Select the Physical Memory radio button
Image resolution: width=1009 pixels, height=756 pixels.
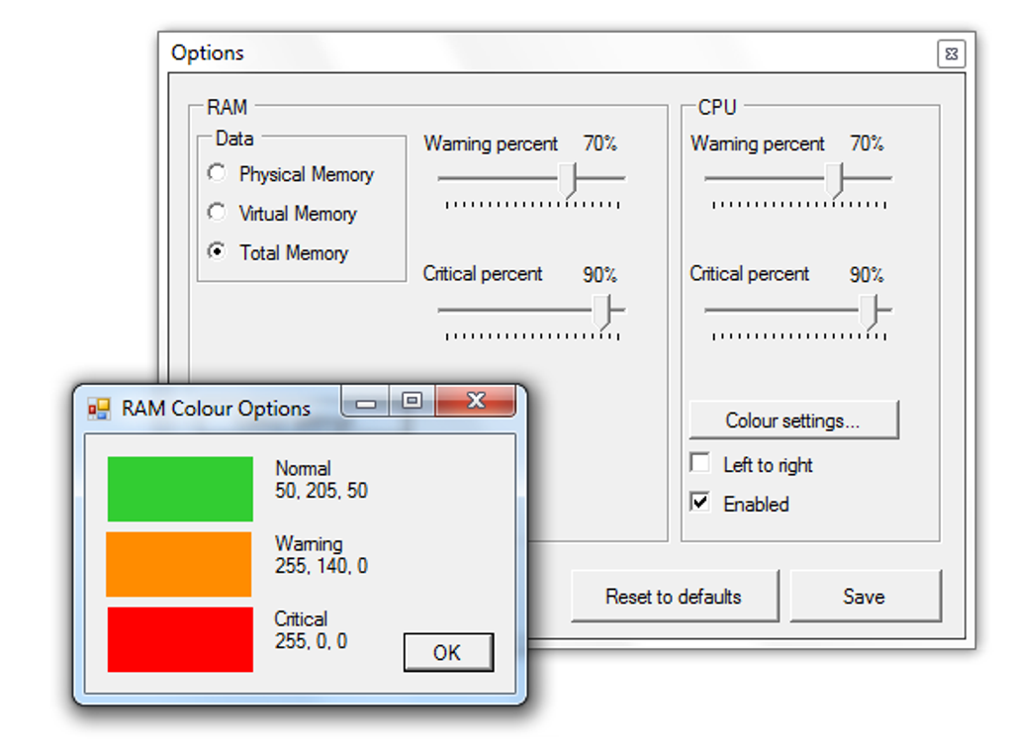pos(217,172)
